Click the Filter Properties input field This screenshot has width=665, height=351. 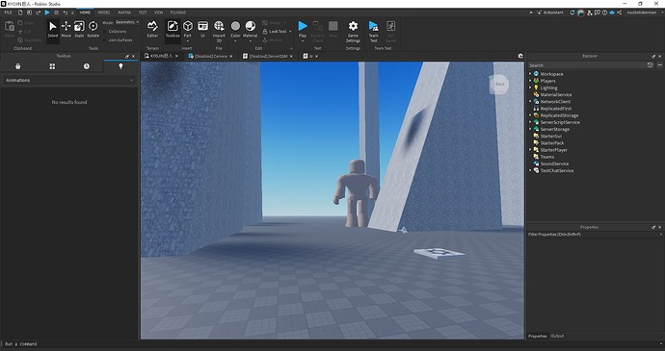592,234
